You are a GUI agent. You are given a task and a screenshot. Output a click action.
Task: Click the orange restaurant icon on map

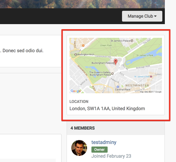83,45
